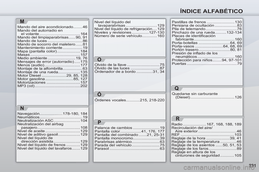
Task: Select entry Nivel de aceite 129
Action: [52, 131]
